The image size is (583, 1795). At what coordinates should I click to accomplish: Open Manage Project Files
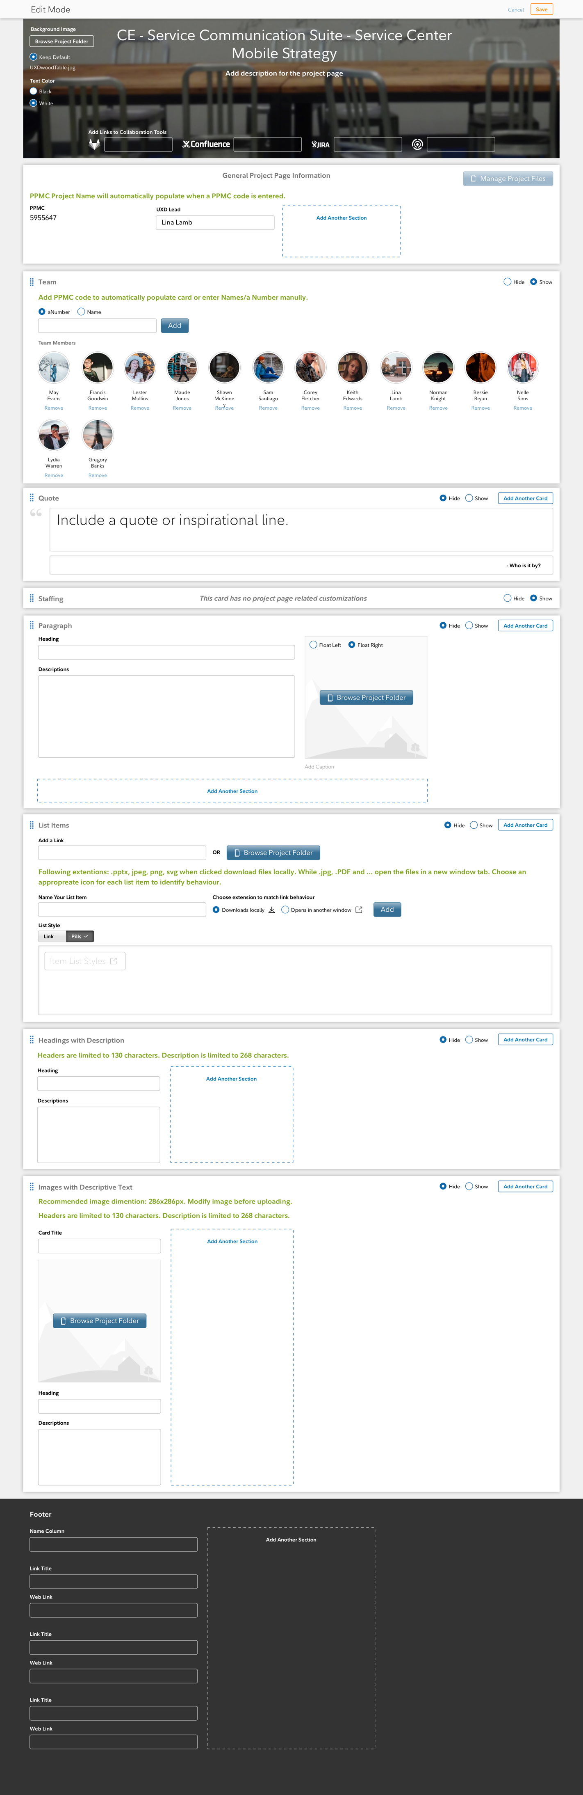tap(508, 179)
